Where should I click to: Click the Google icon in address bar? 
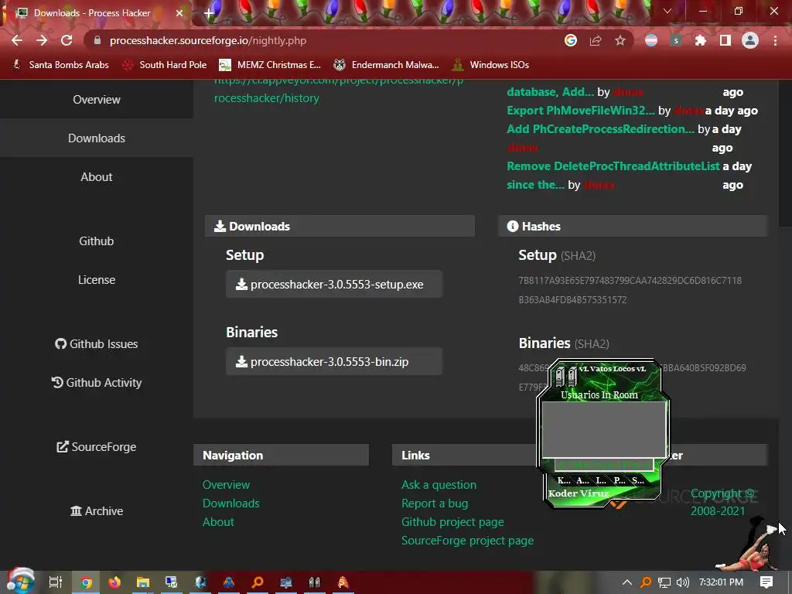coord(571,40)
